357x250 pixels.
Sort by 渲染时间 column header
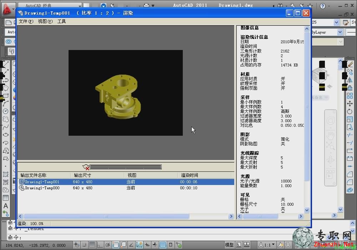tap(204, 175)
